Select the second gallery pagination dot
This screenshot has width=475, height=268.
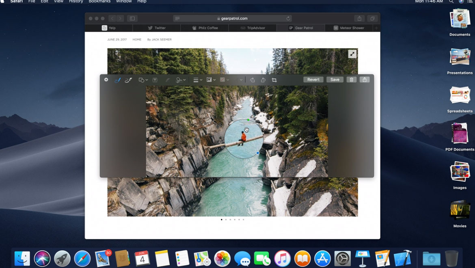[x=226, y=220]
